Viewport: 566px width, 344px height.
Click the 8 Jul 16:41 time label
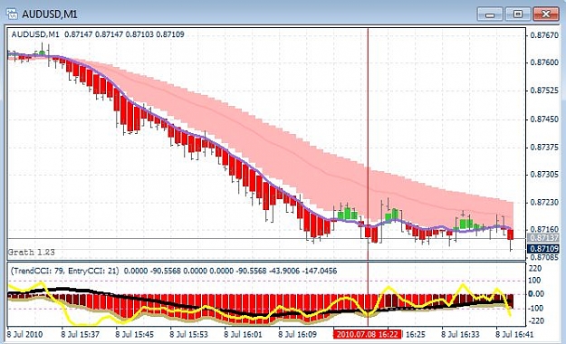tap(514, 335)
